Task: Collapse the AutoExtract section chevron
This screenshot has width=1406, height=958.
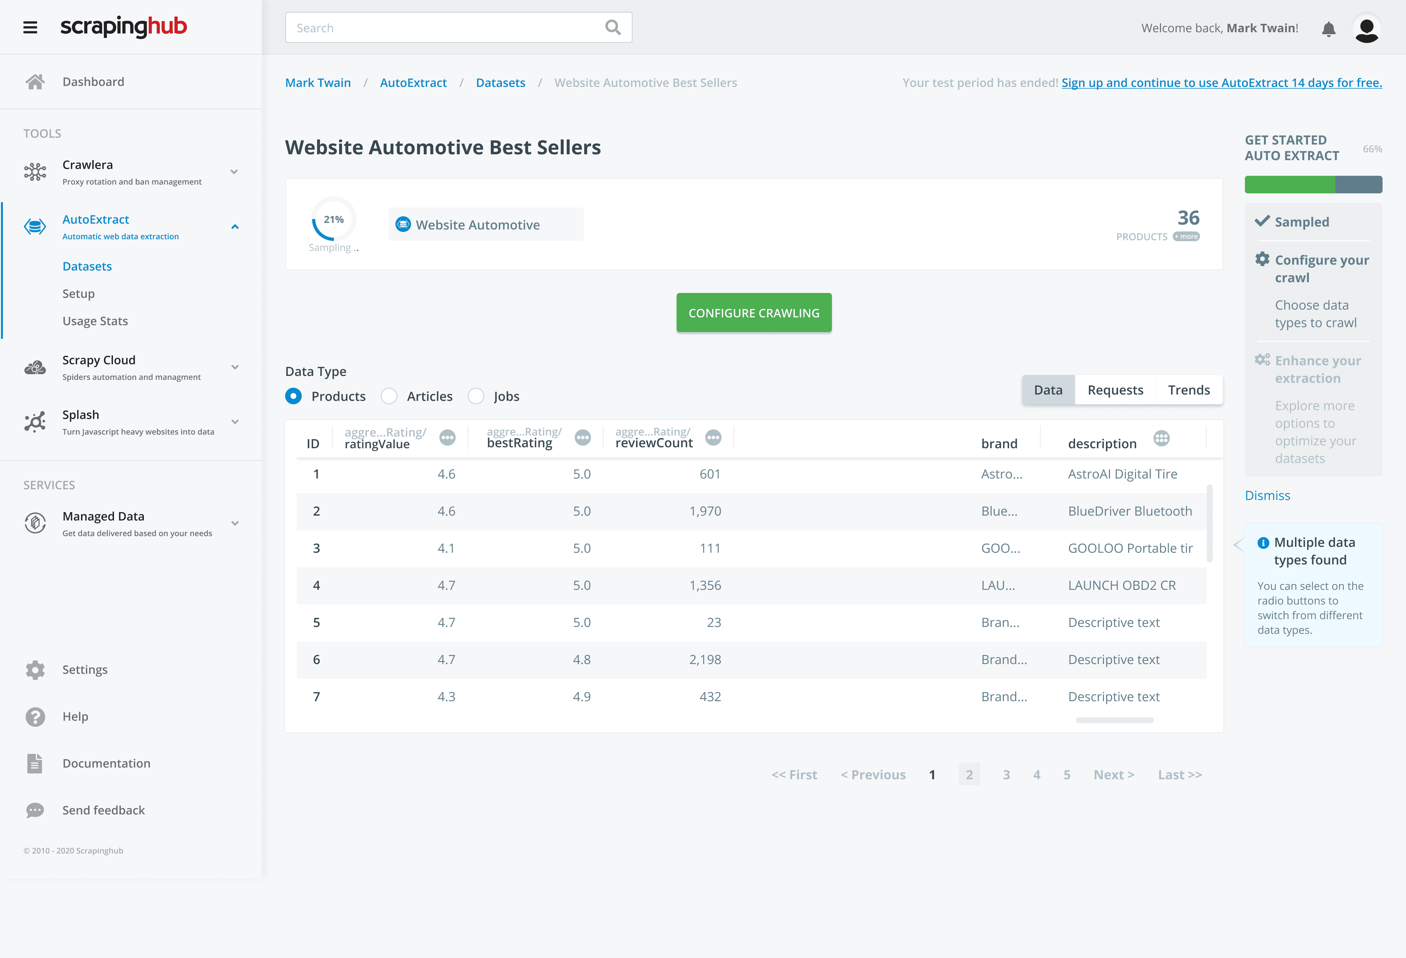Action: coord(235,227)
